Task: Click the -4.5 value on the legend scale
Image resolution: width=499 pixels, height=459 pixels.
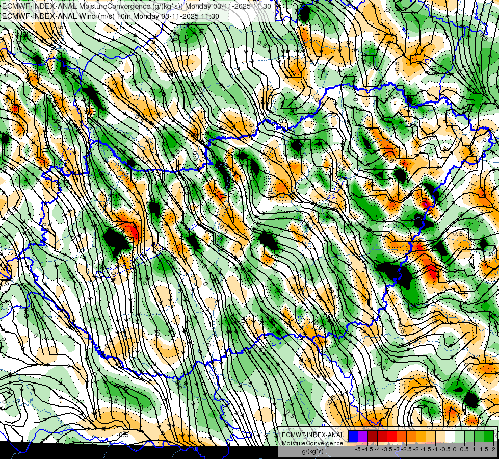Action: (x=367, y=449)
